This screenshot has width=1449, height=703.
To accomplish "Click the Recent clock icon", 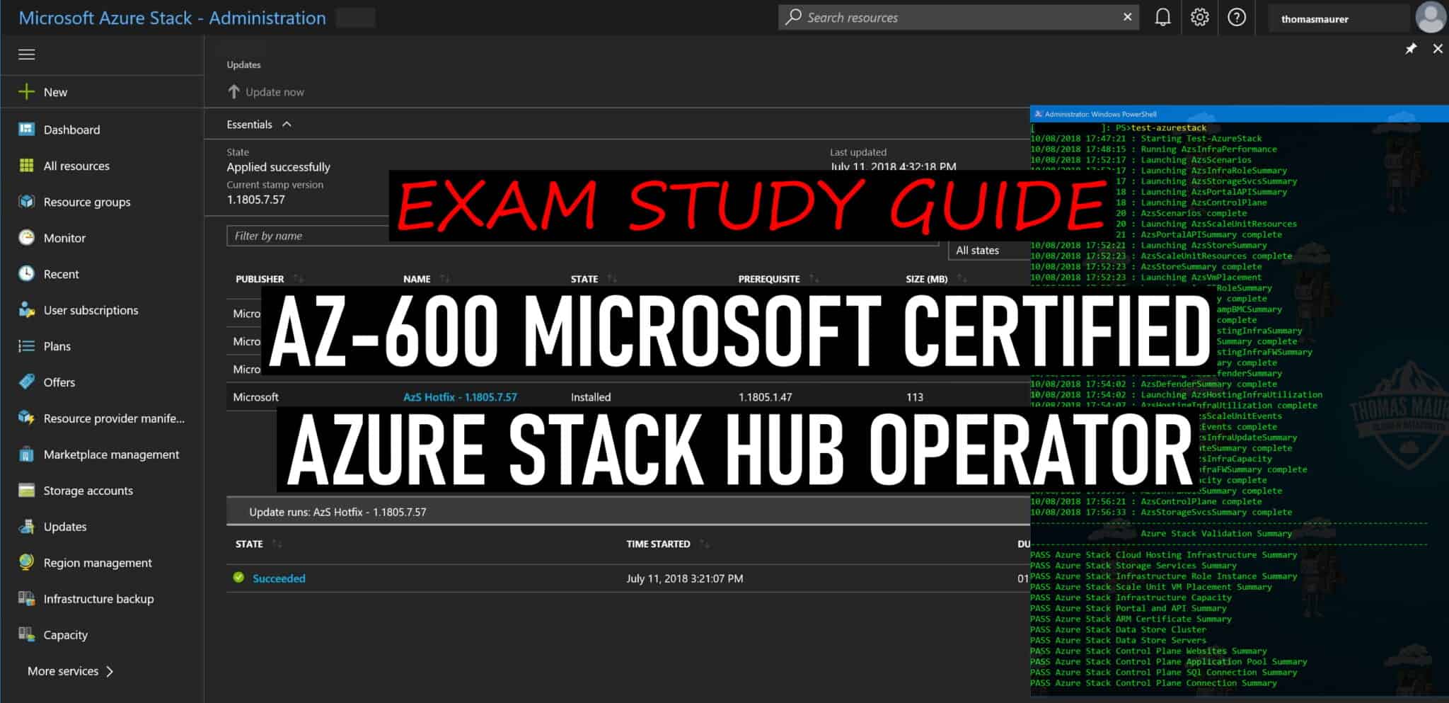I will click(x=26, y=273).
